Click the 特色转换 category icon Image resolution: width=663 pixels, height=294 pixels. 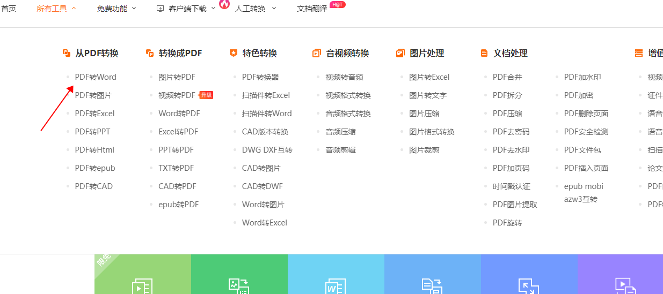tap(233, 53)
